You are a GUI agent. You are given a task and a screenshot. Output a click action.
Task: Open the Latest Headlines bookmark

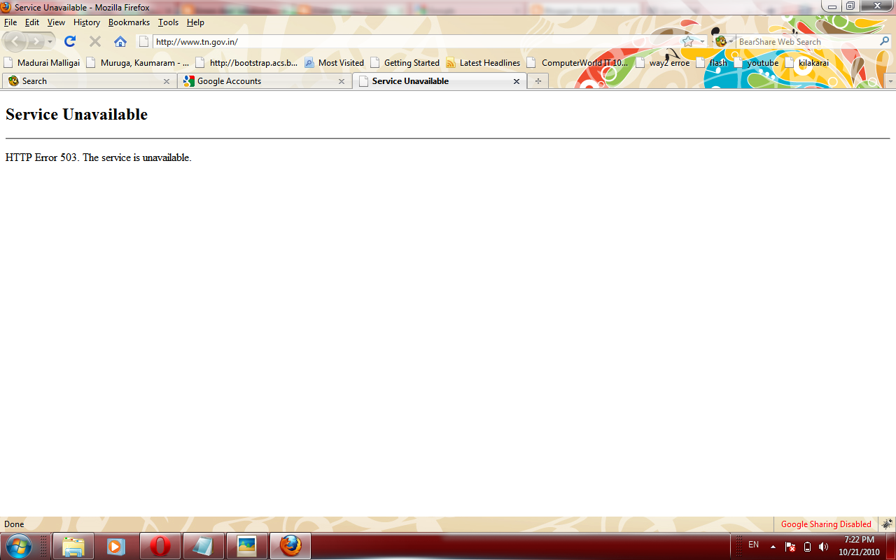coord(489,62)
